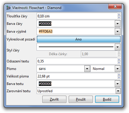Focus the Odsazení textu input field

pyautogui.click(x=77, y=61)
